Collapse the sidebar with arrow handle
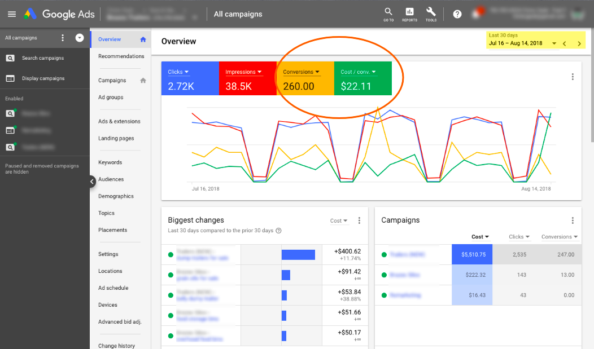The height and width of the screenshot is (349, 594). 93,181
